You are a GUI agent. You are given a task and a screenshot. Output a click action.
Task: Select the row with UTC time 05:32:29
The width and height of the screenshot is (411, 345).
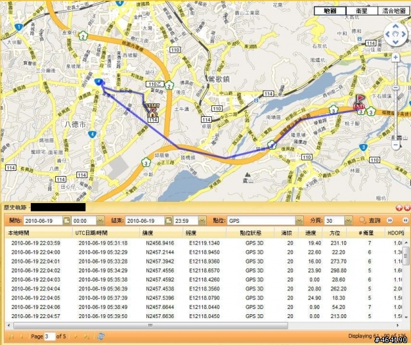(203, 252)
